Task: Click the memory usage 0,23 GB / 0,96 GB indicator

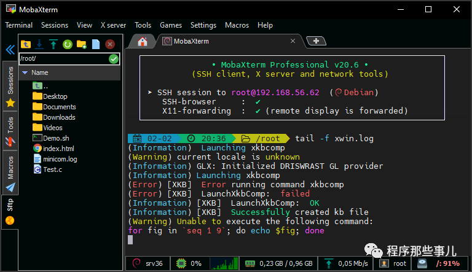Action: 278,263
